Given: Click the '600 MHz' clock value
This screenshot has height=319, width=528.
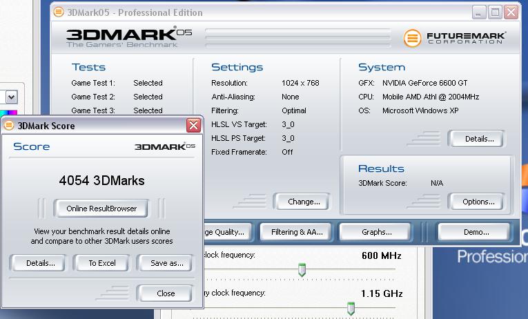Looking at the screenshot, I should (381, 255).
